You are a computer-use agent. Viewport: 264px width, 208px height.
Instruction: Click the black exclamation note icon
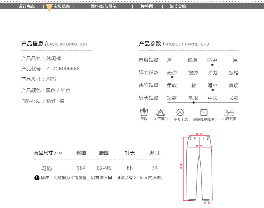point(37,178)
